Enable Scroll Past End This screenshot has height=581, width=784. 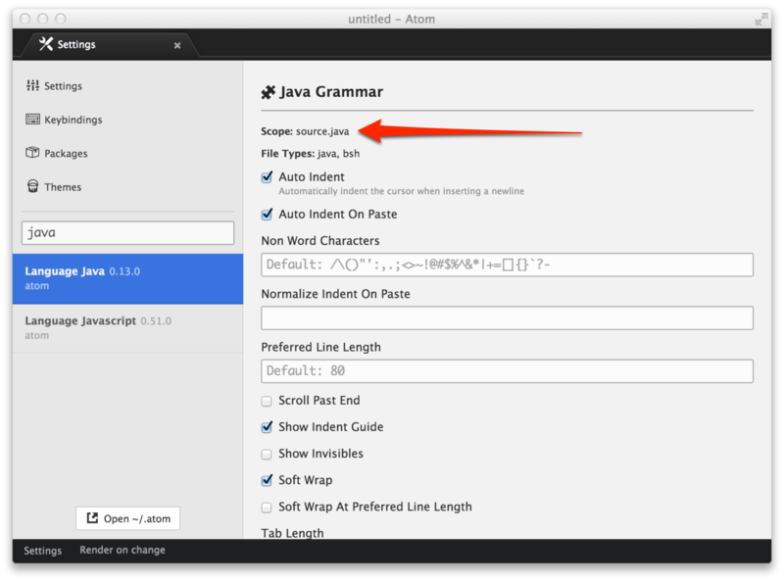click(268, 401)
